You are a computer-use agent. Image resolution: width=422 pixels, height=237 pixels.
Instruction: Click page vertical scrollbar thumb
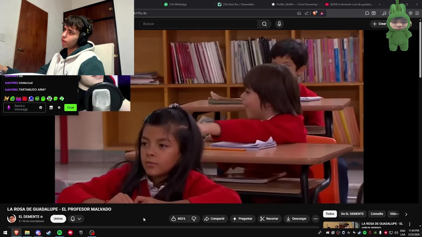point(420,49)
